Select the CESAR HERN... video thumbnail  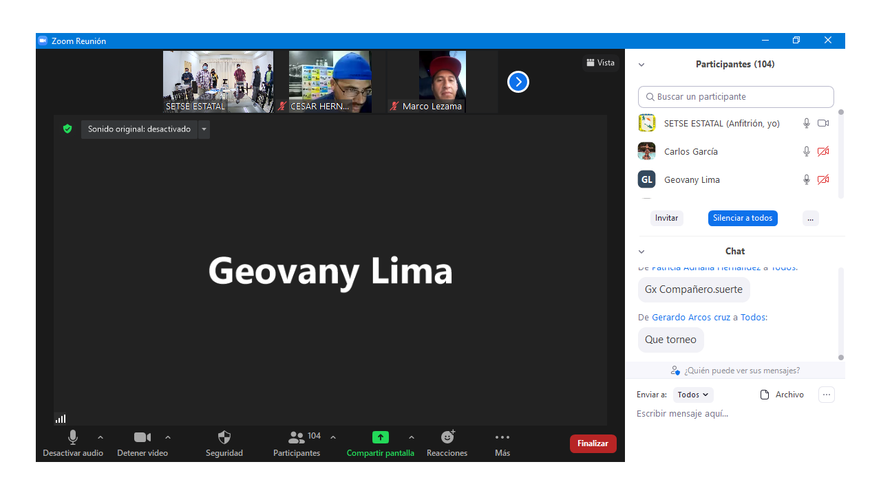[330, 82]
